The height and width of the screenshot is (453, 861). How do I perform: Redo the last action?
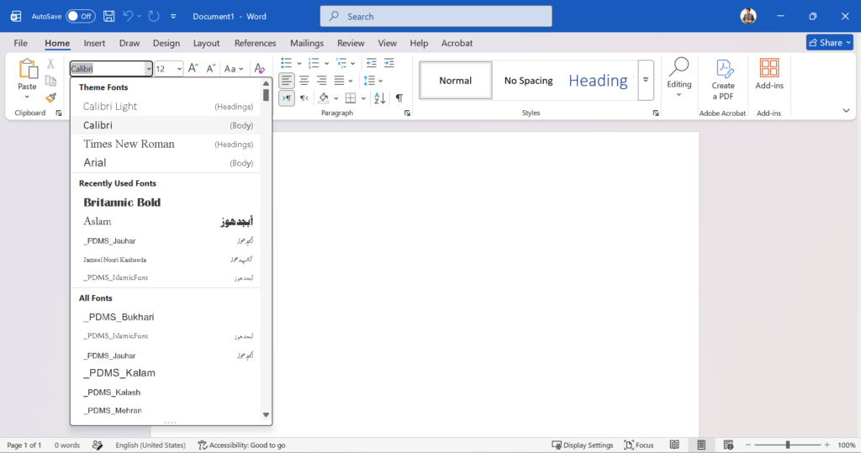[154, 17]
